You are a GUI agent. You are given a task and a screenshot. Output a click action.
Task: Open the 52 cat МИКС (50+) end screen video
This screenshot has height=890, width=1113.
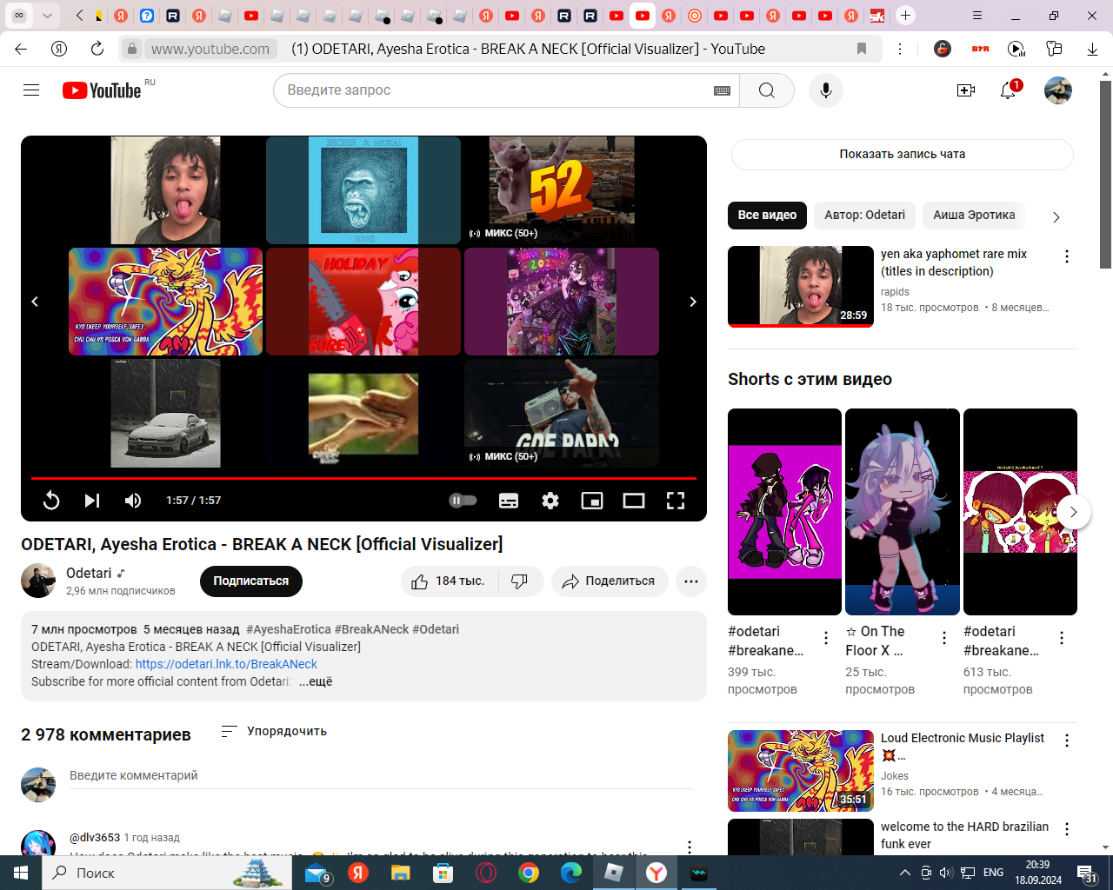pyautogui.click(x=562, y=190)
